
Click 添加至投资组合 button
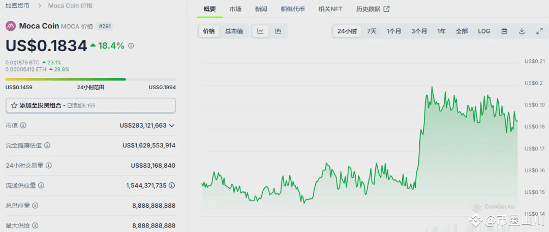90,105
